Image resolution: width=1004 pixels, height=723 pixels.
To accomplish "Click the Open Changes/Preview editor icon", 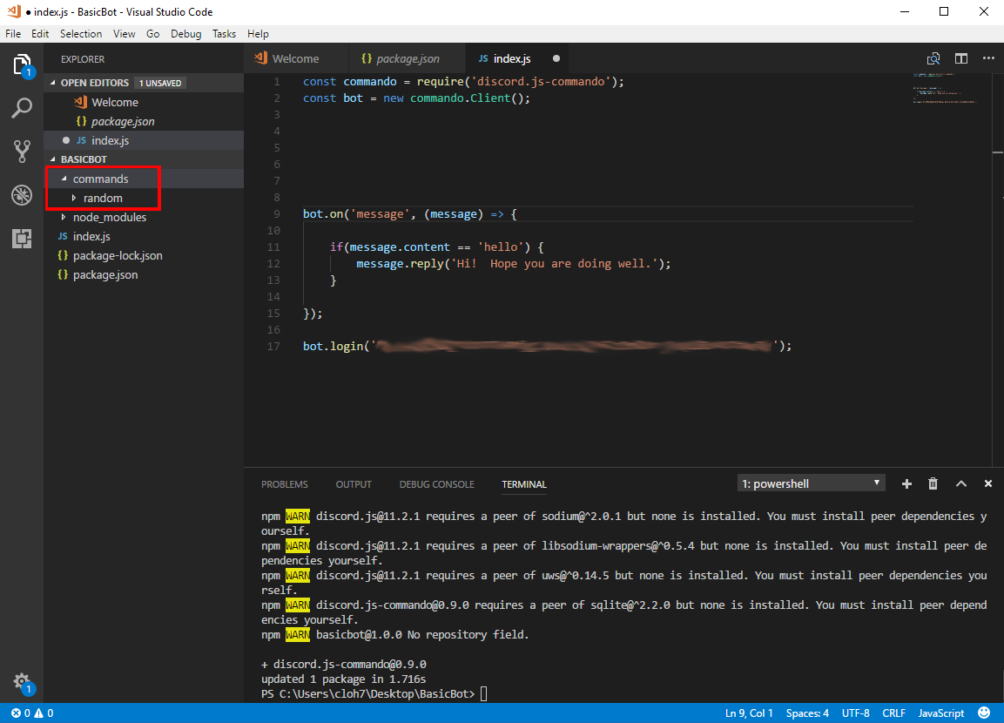I will pos(933,58).
